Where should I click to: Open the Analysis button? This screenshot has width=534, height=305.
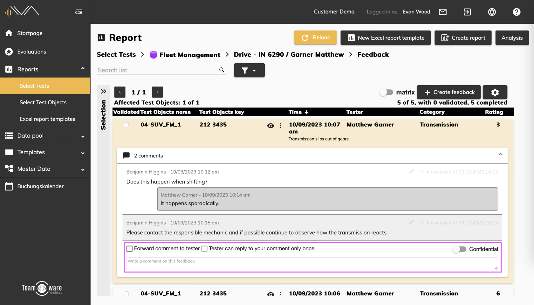tap(512, 38)
